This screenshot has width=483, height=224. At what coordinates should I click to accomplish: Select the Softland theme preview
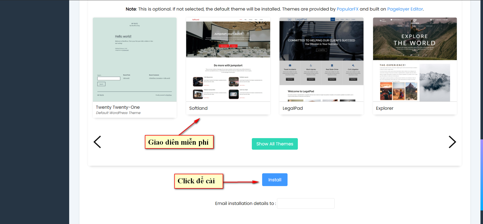pos(228,60)
